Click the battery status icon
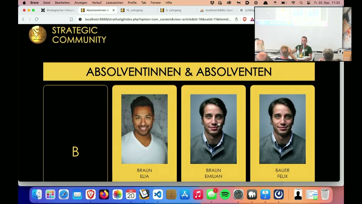362x204 pixels. (x=284, y=3)
